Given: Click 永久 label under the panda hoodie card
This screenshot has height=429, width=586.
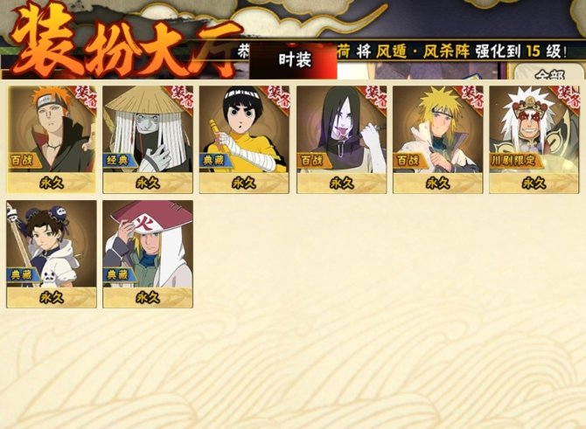Looking at the screenshot, I should click(x=52, y=298).
